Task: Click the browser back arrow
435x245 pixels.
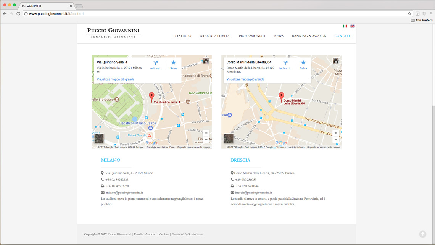Action: point(5,14)
